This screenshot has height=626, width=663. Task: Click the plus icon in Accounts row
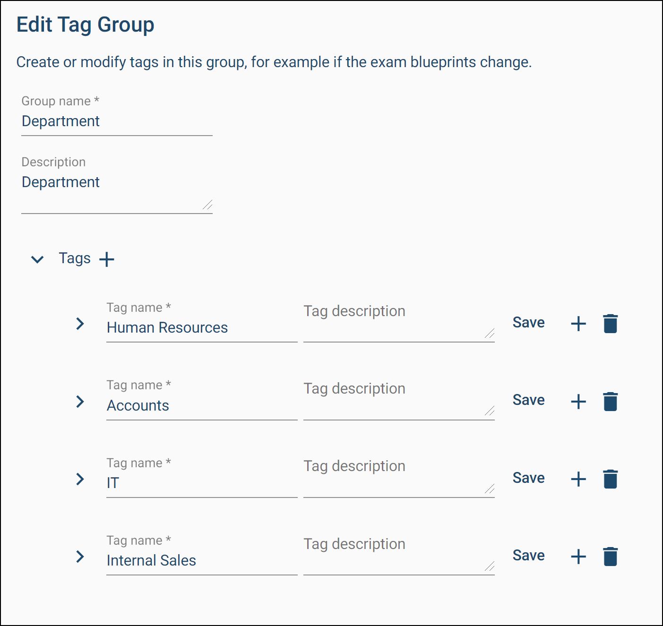[x=578, y=402]
